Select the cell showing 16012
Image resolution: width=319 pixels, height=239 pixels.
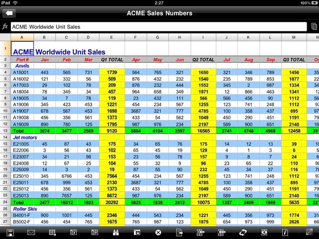point(66,203)
